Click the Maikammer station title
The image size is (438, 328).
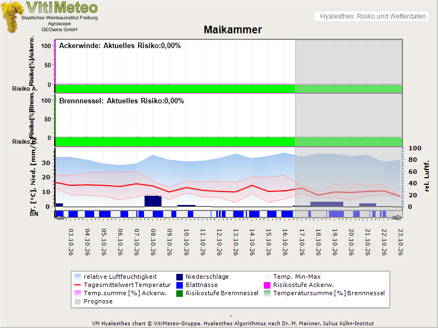[233, 30]
